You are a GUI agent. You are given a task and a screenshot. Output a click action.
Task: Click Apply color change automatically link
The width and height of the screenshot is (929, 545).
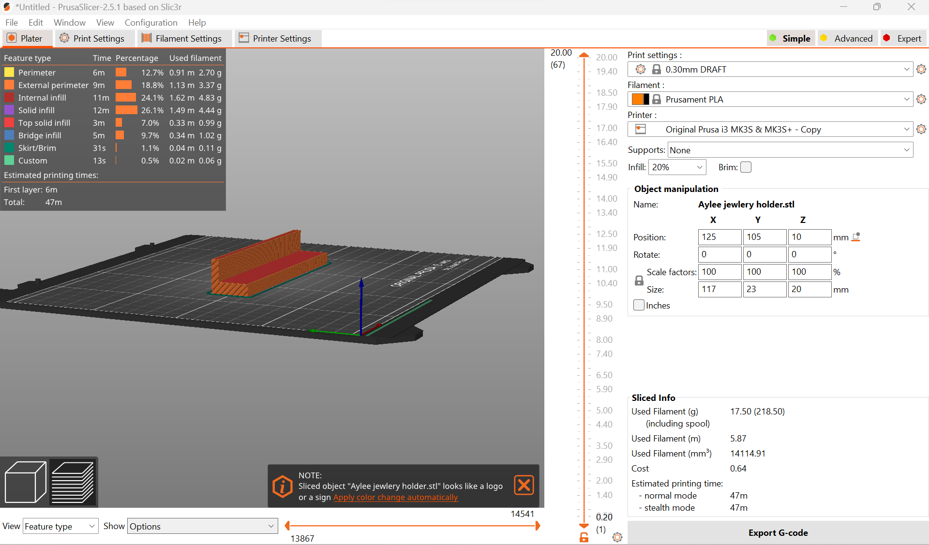395,497
